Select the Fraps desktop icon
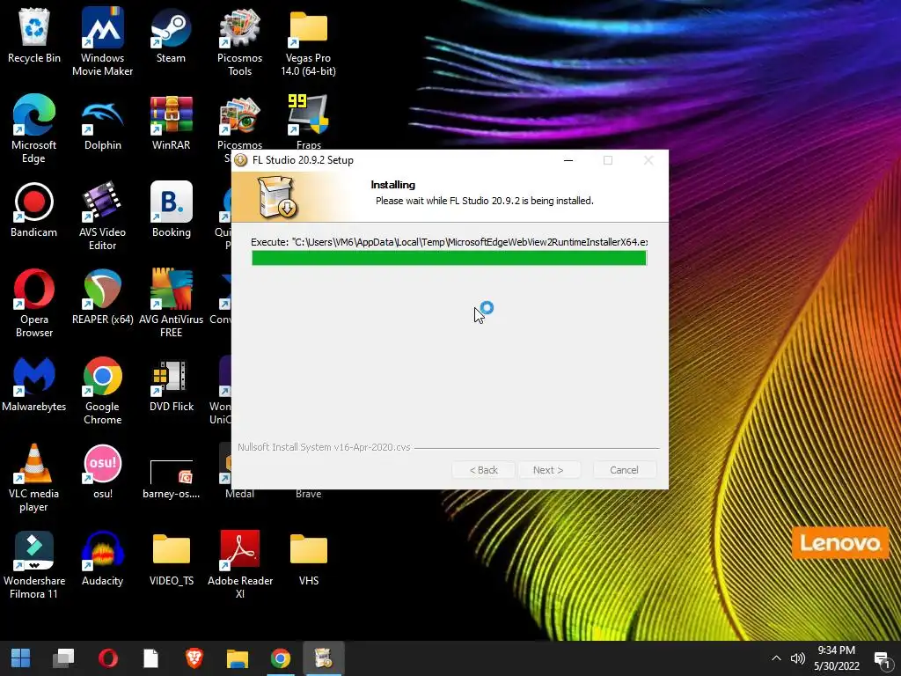Screen dimensions: 901x676 tap(308, 121)
